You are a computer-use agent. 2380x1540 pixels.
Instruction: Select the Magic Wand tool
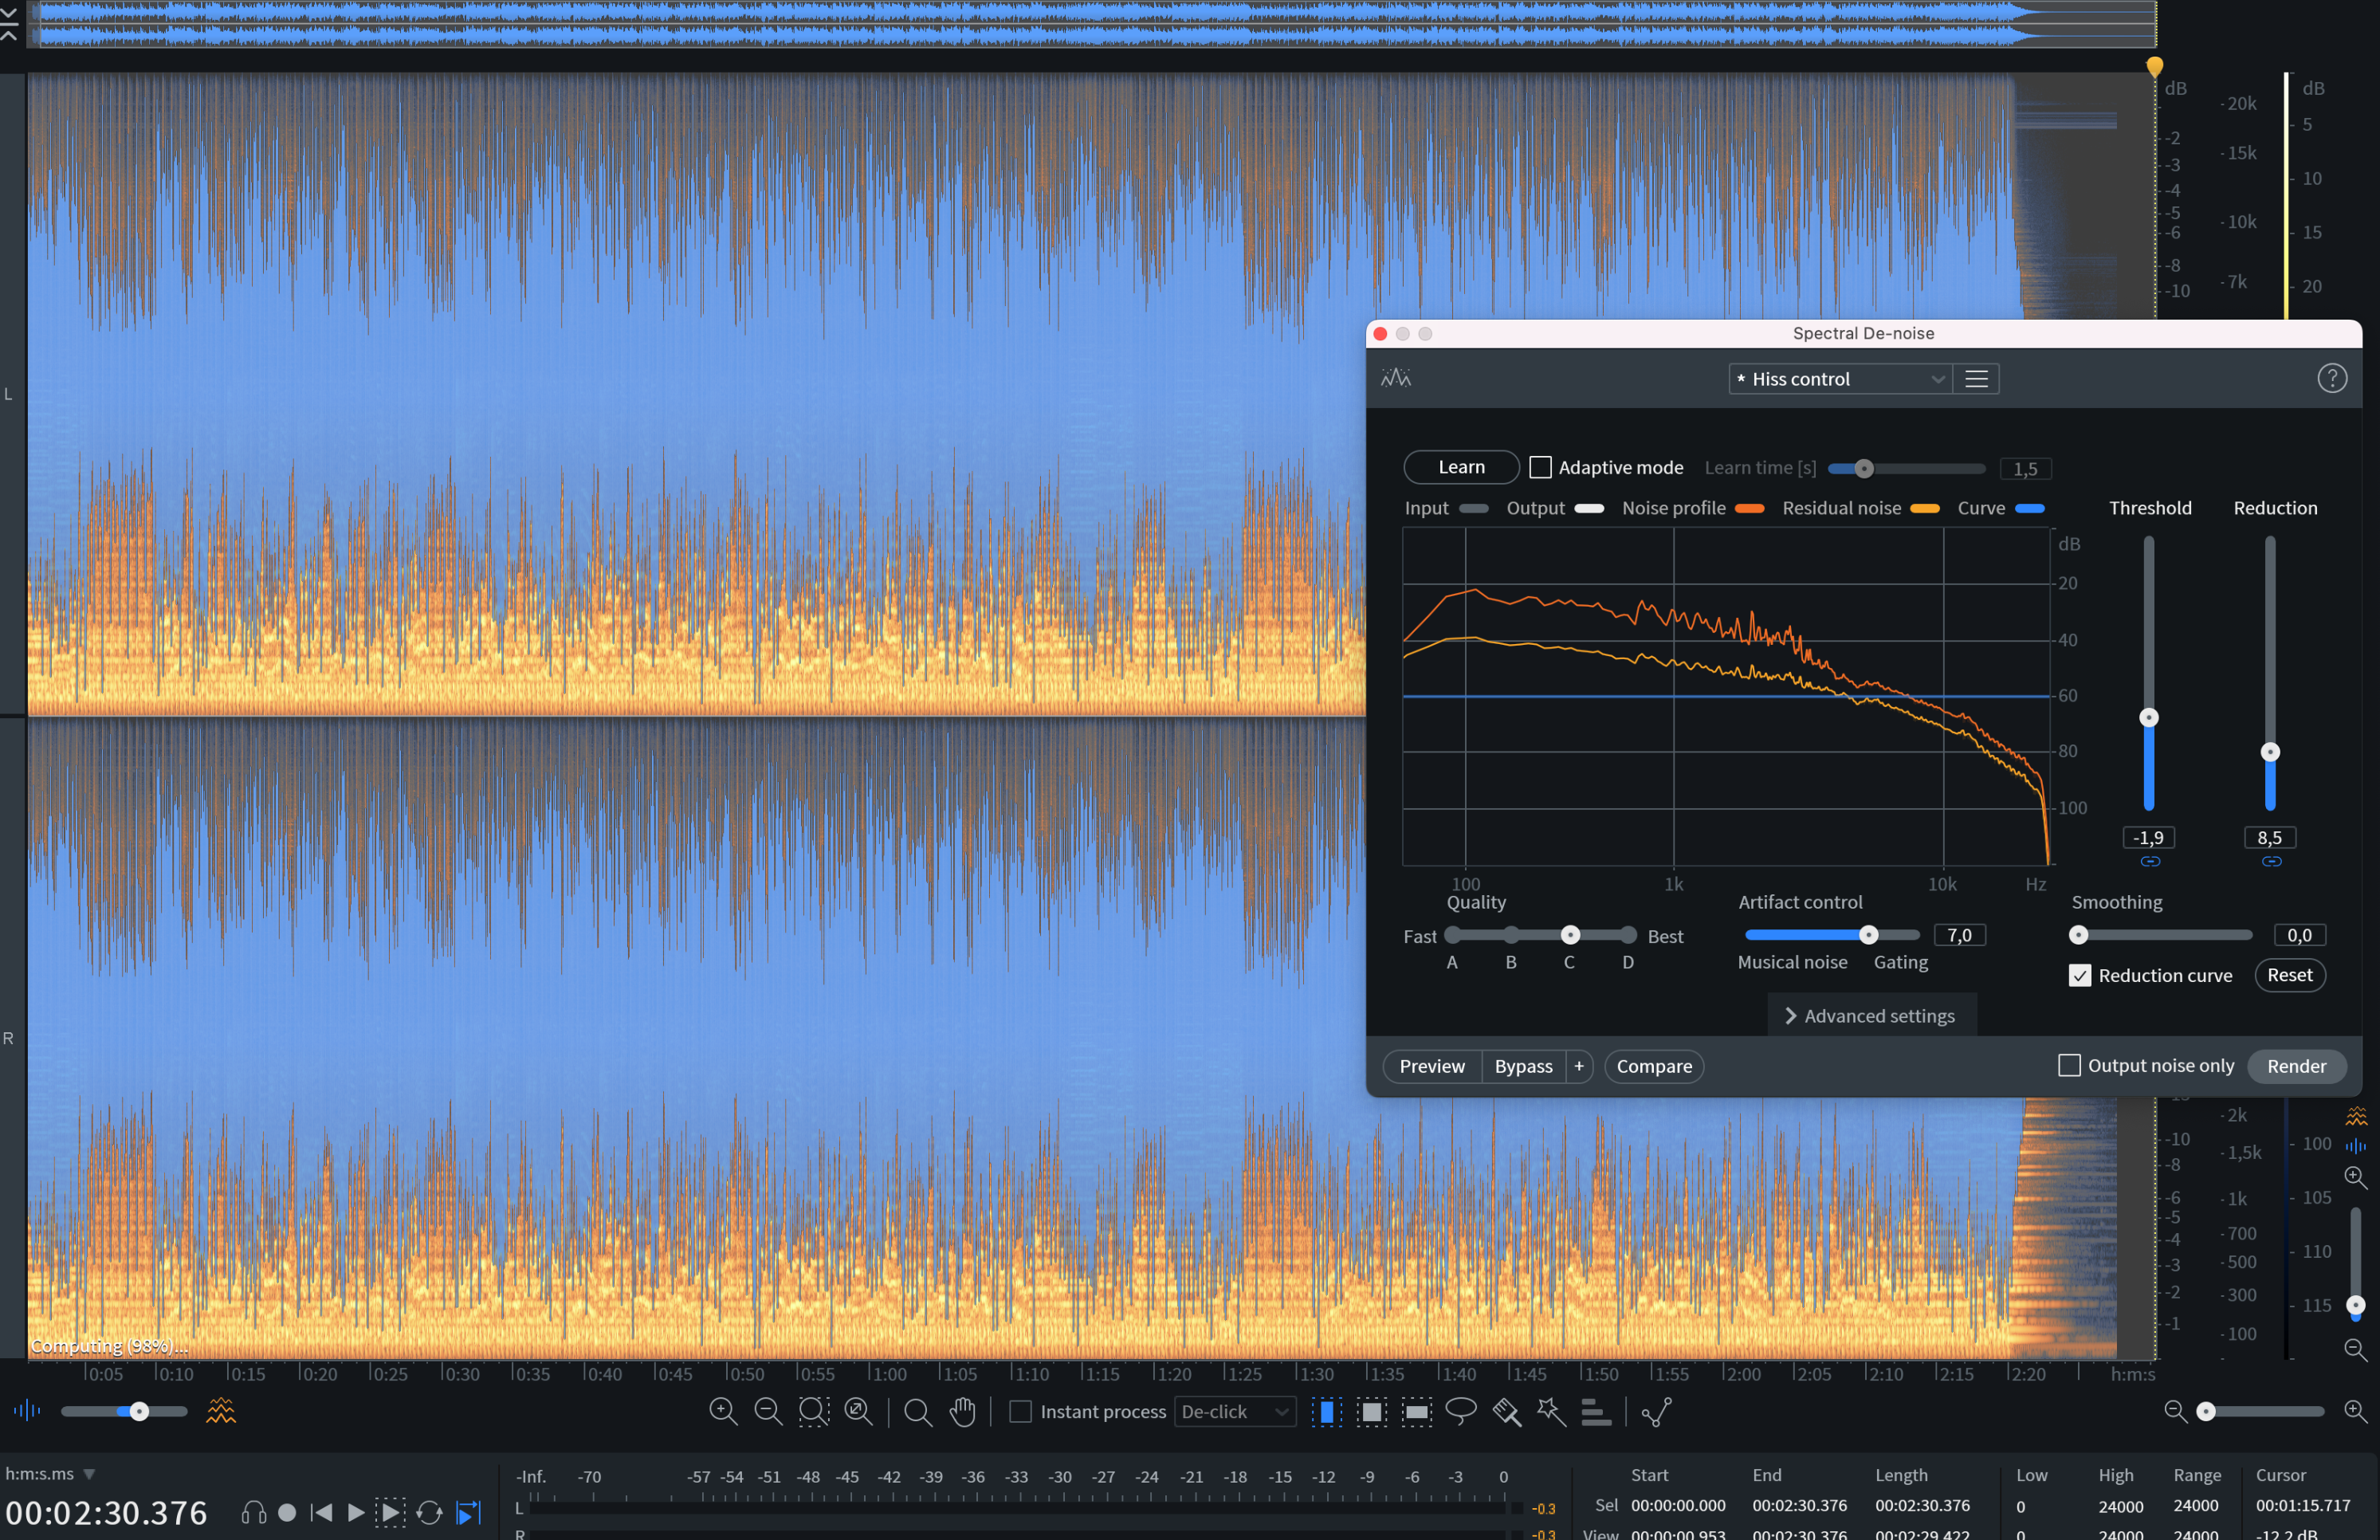[x=1551, y=1412]
